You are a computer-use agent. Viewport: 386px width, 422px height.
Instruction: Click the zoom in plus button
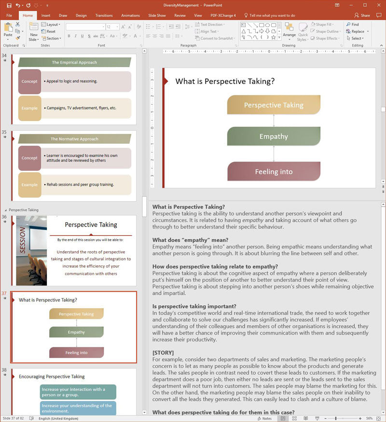tap(360, 419)
